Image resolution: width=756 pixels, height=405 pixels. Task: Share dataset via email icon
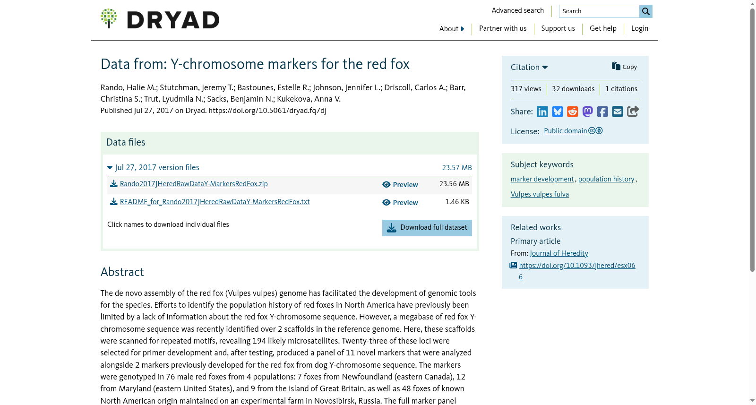(618, 112)
